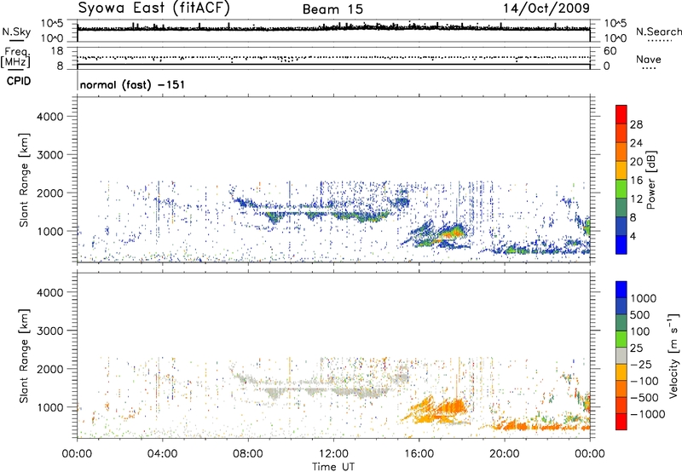Click the power colorbar '4' tick label
Image resolution: width=682 pixels, height=472 pixels.
tap(633, 236)
